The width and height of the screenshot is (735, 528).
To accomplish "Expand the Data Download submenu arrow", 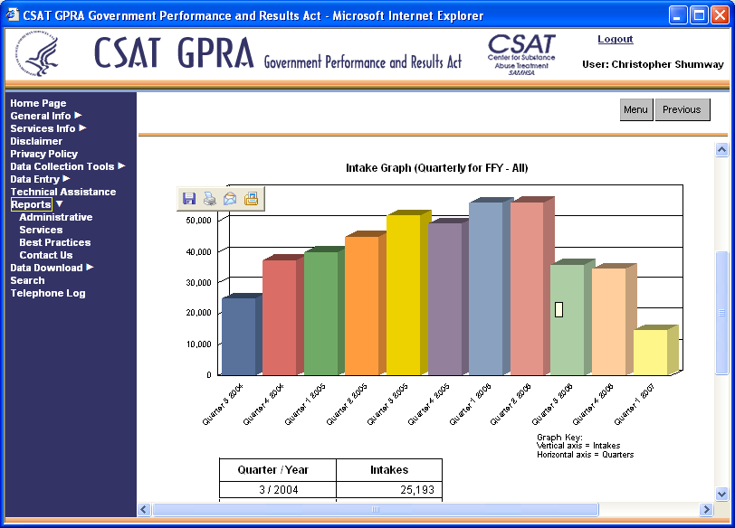I will click(x=90, y=268).
